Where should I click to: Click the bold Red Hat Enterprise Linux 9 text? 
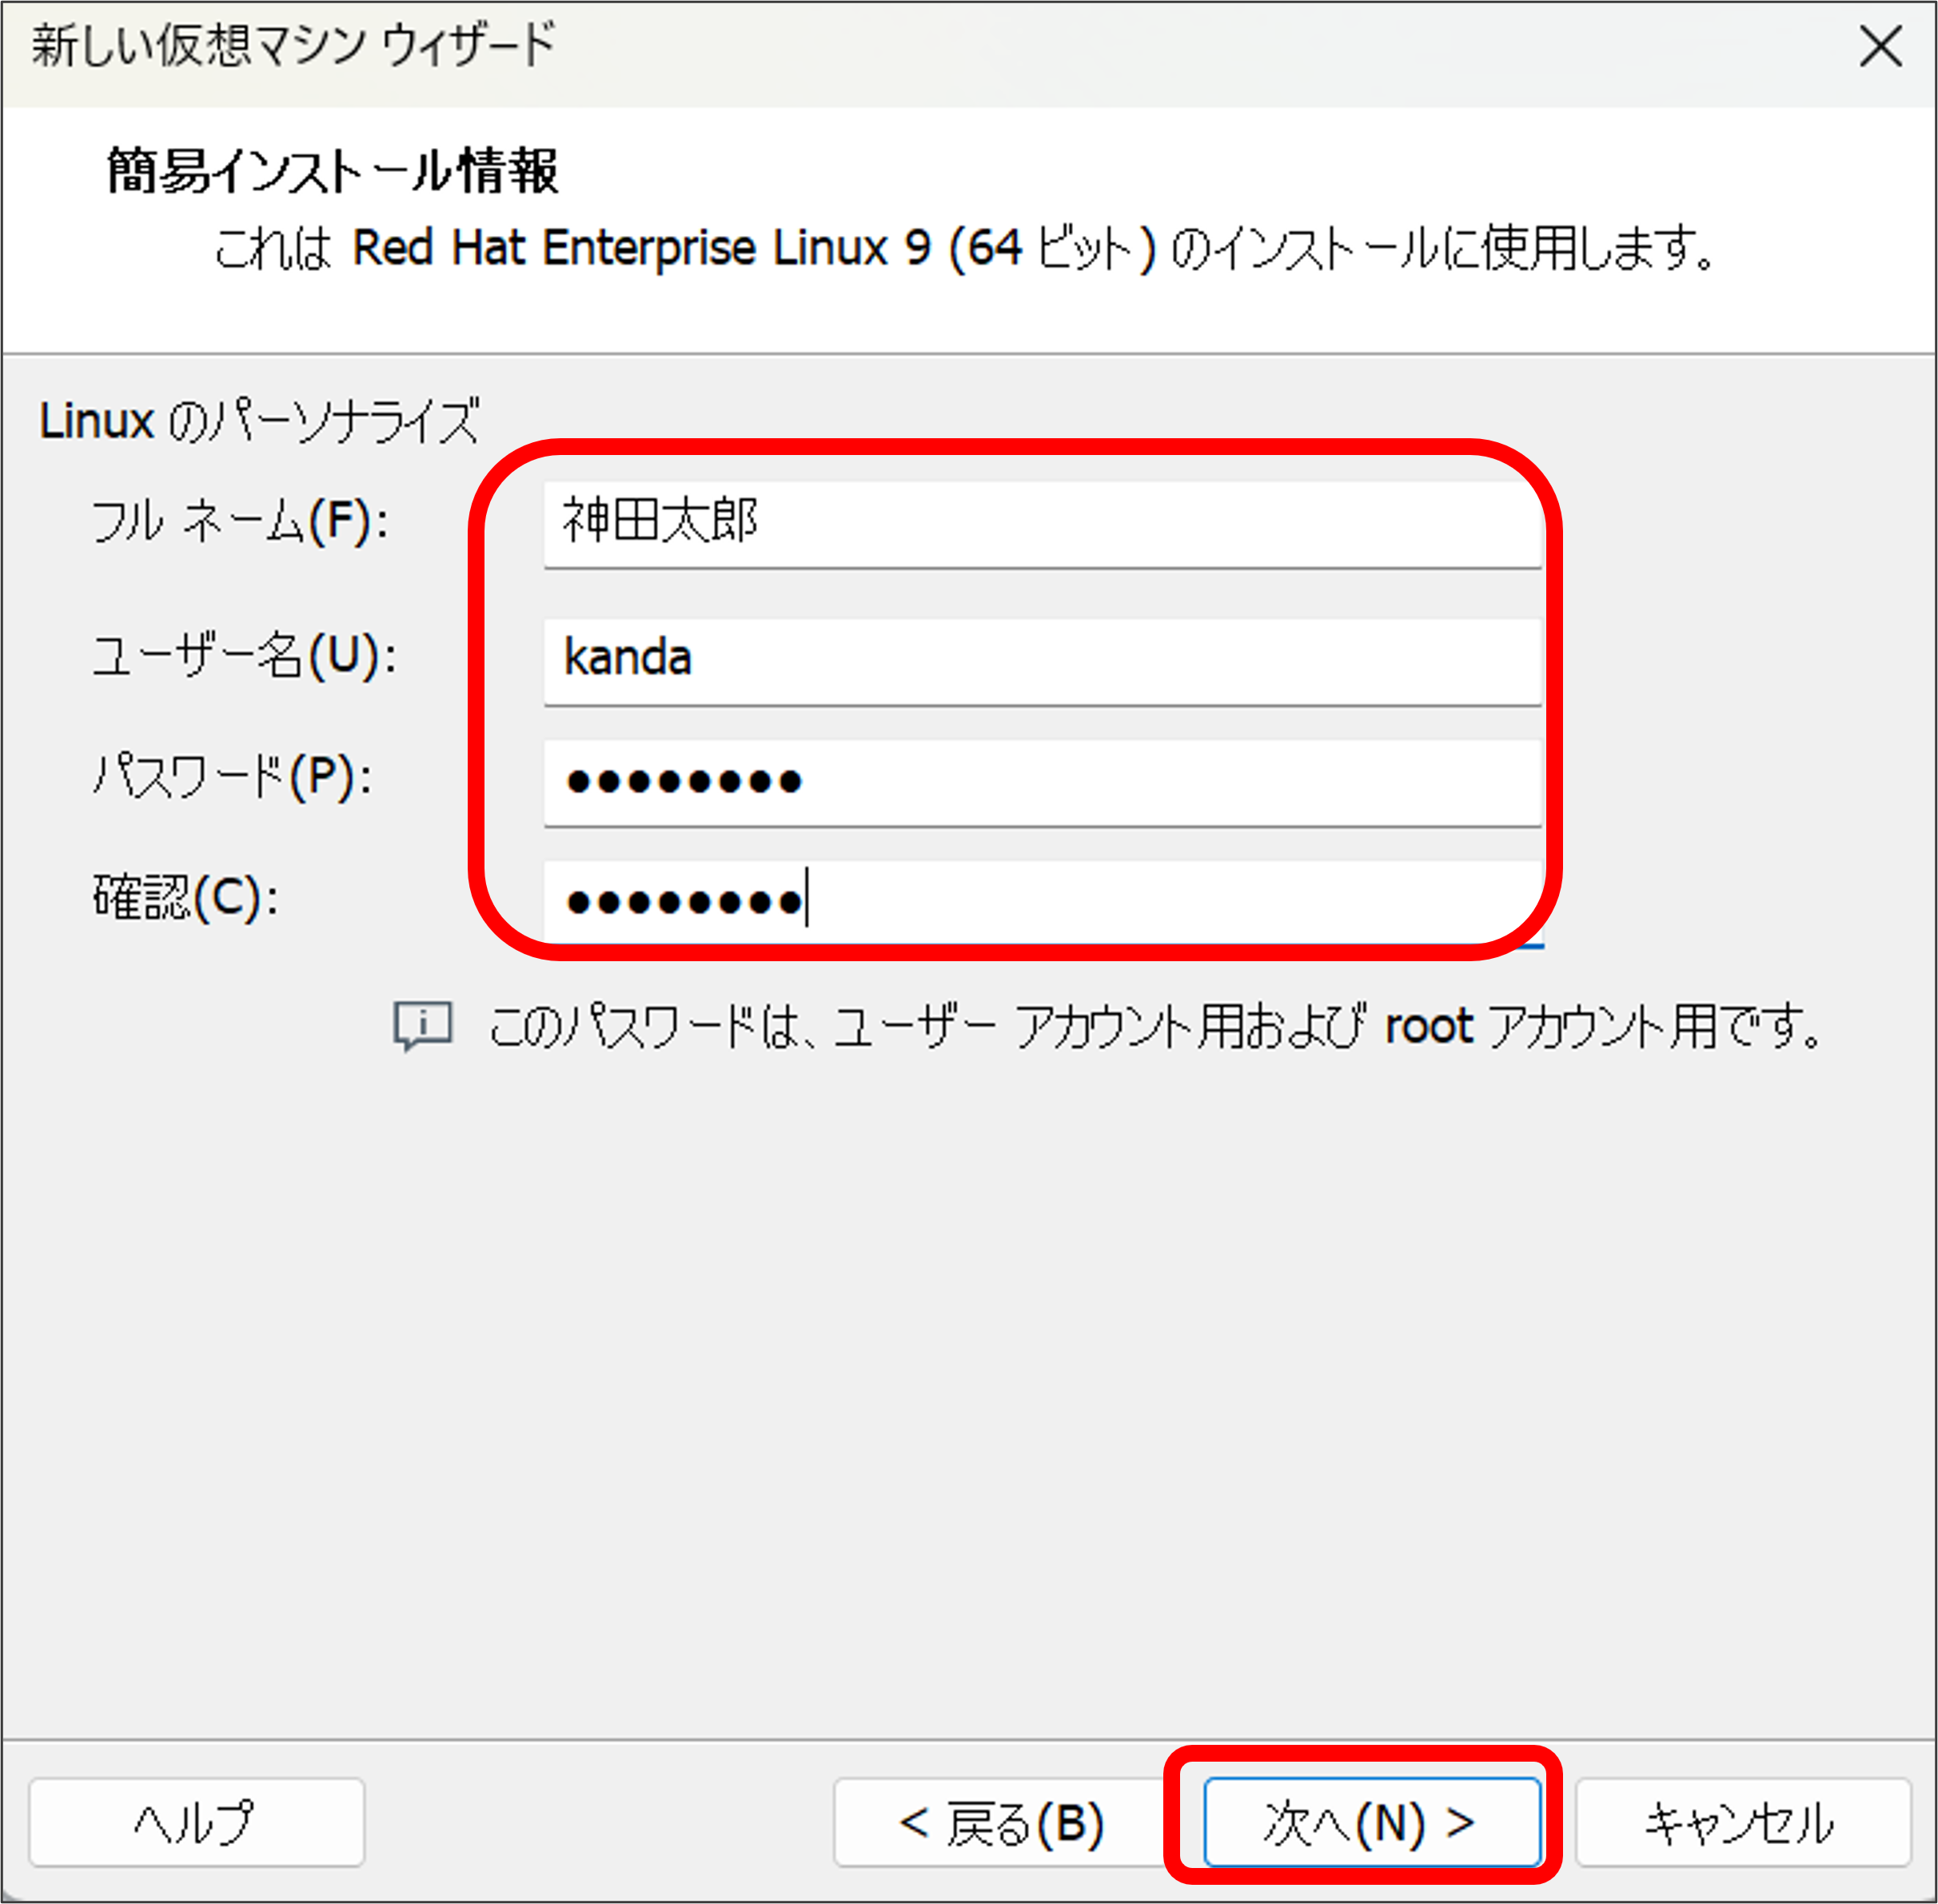[640, 248]
